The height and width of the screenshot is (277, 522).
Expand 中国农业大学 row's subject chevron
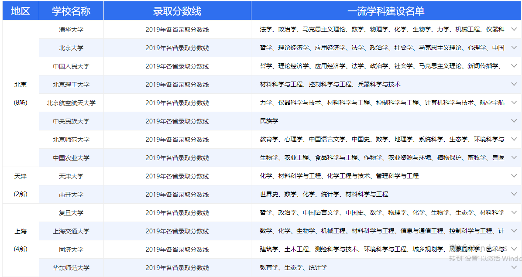[514, 157]
